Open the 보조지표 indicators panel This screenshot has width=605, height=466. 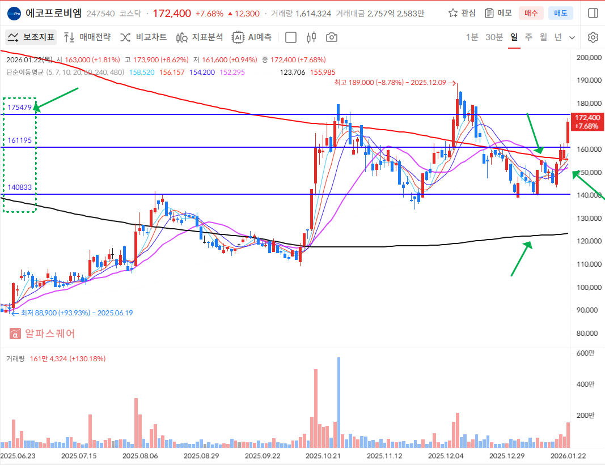(31, 37)
